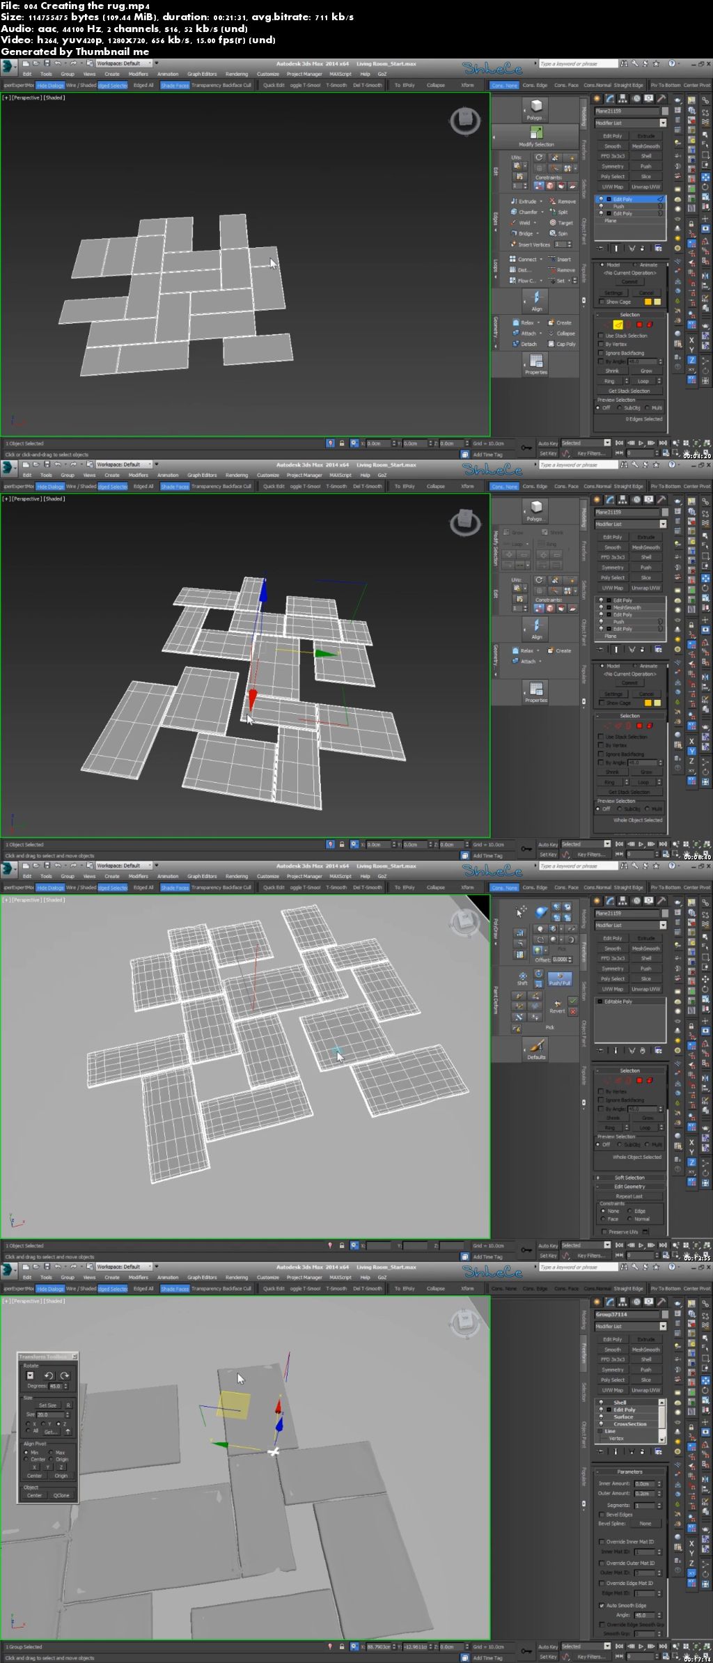In the second frame, enable Ignore Backfacing
Image resolution: width=713 pixels, height=1663 pixels.
click(621, 754)
